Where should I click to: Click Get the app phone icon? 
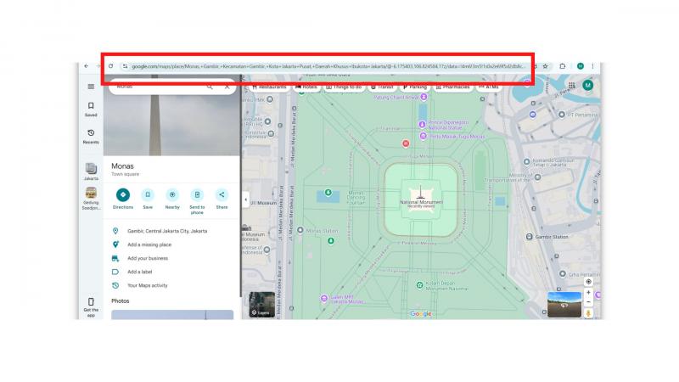click(x=91, y=302)
